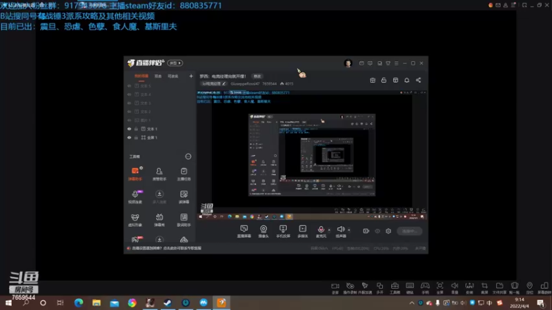Image resolution: width=552 pixels, height=310 pixels.
Task: Click 定位 location in the emulator toolbar
Action: pos(529,288)
